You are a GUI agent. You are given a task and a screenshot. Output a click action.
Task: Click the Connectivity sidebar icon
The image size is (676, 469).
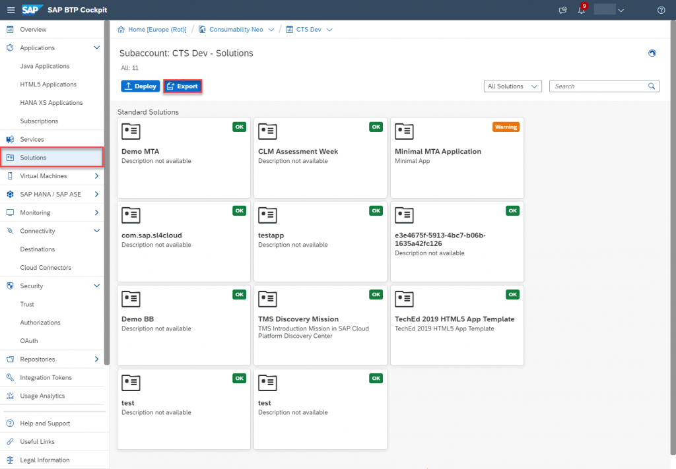(x=10, y=231)
